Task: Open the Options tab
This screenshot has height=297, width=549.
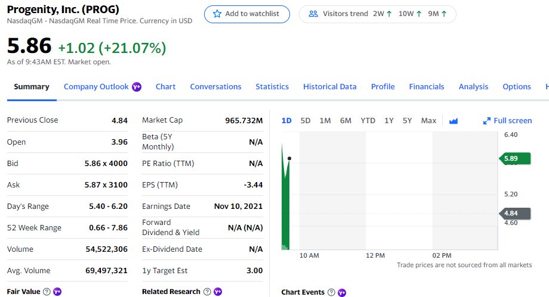Action: [x=517, y=87]
